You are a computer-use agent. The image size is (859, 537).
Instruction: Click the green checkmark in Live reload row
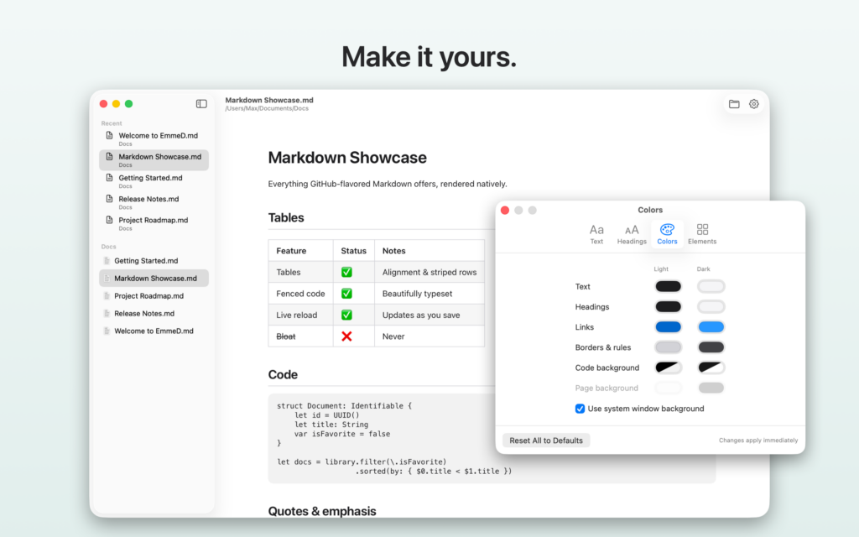pyautogui.click(x=346, y=315)
